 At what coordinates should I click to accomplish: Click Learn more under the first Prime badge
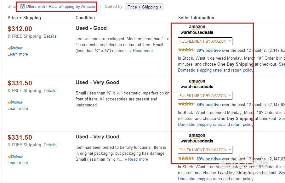click(17, 54)
